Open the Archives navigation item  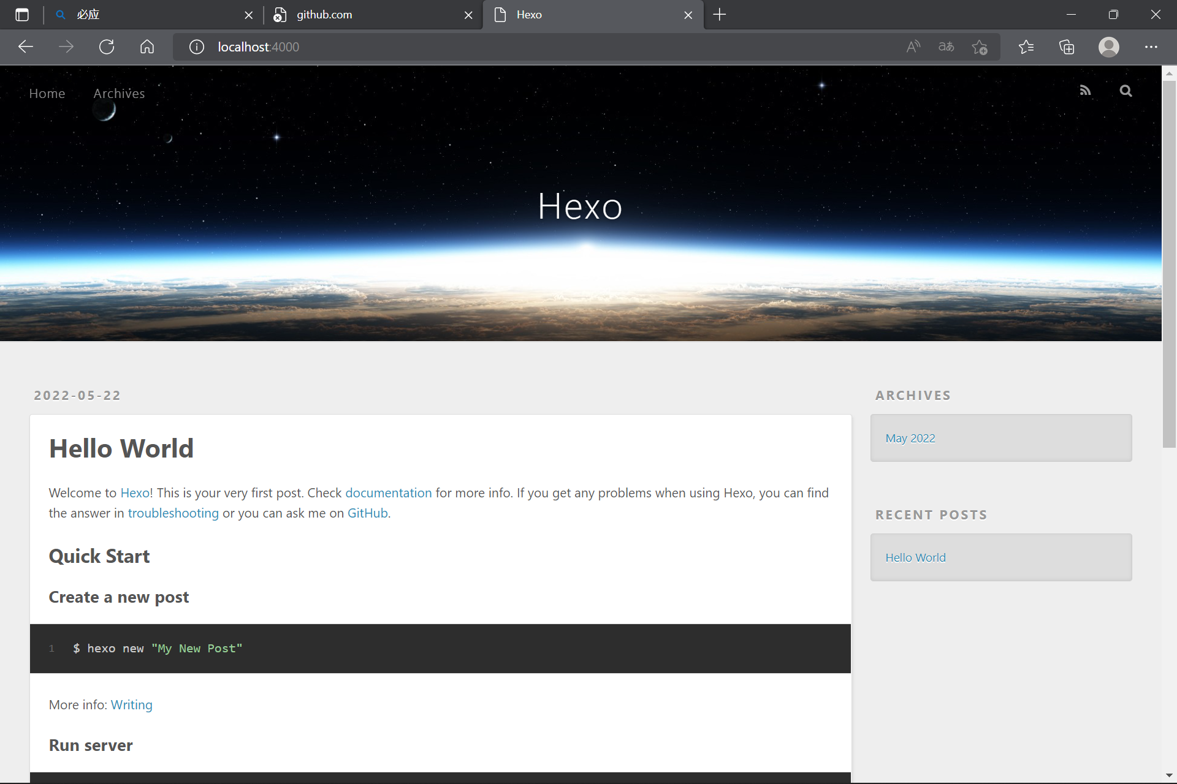coord(119,94)
